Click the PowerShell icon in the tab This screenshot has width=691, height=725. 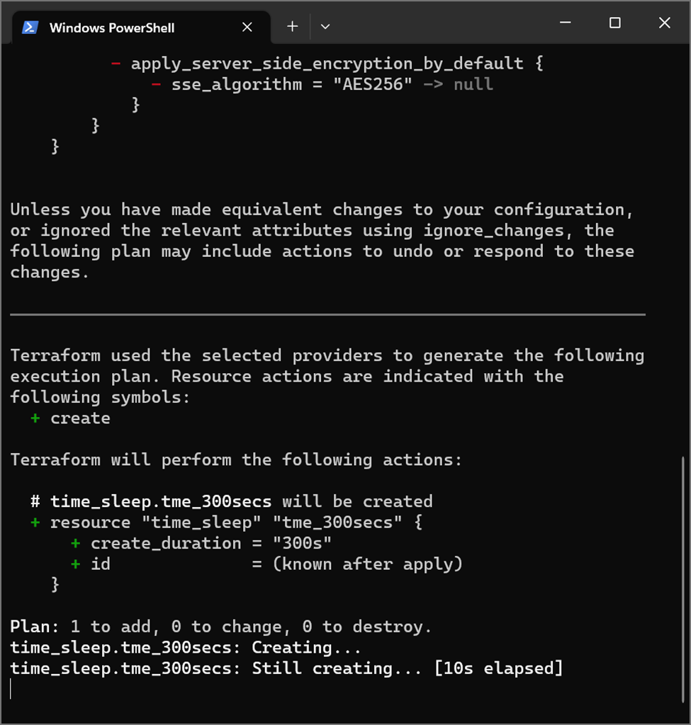point(30,28)
